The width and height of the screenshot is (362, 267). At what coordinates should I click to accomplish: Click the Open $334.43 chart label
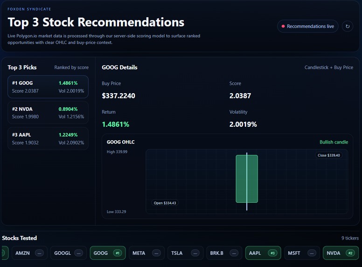point(165,203)
